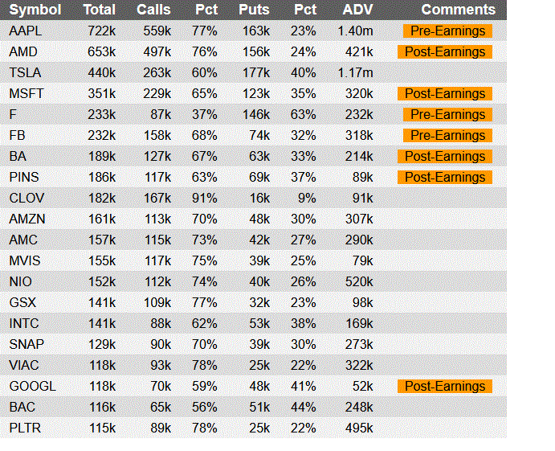The width and height of the screenshot is (555, 451).
Task: Click the Symbol column header
Action: click(35, 10)
